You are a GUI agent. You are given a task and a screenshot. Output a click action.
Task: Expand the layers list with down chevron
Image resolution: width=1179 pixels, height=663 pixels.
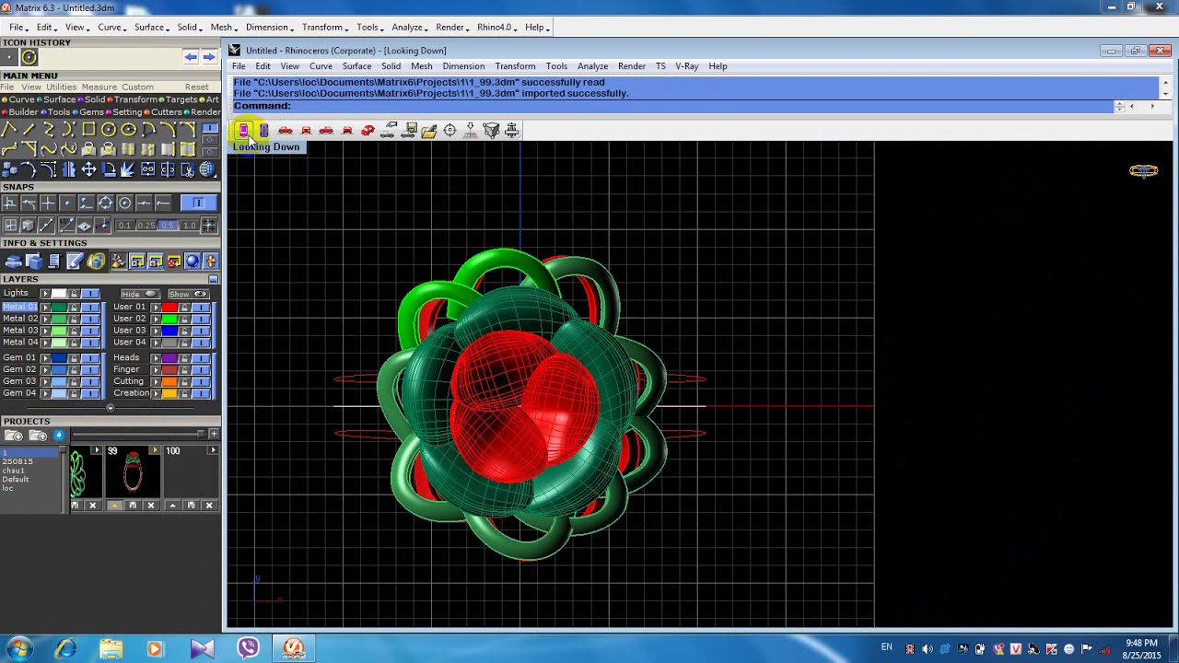coord(111,408)
